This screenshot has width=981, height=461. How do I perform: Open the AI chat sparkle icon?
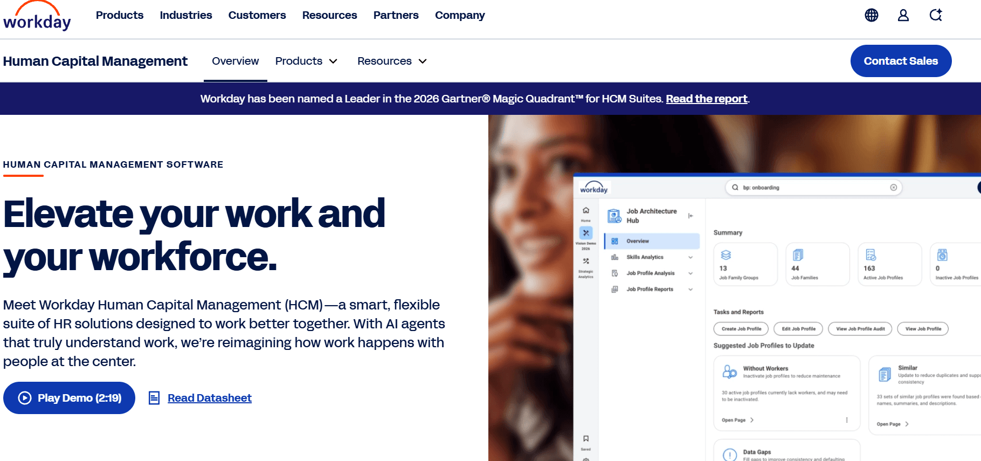[x=936, y=15]
